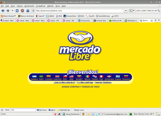This screenshot has width=161, height=116.
Task: Click the 'Investor Relations' link
Action: tap(103, 82)
